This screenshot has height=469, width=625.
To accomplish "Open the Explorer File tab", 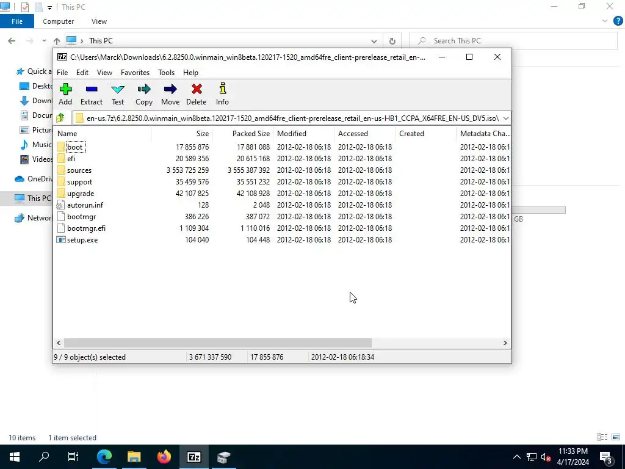I will tap(17, 21).
